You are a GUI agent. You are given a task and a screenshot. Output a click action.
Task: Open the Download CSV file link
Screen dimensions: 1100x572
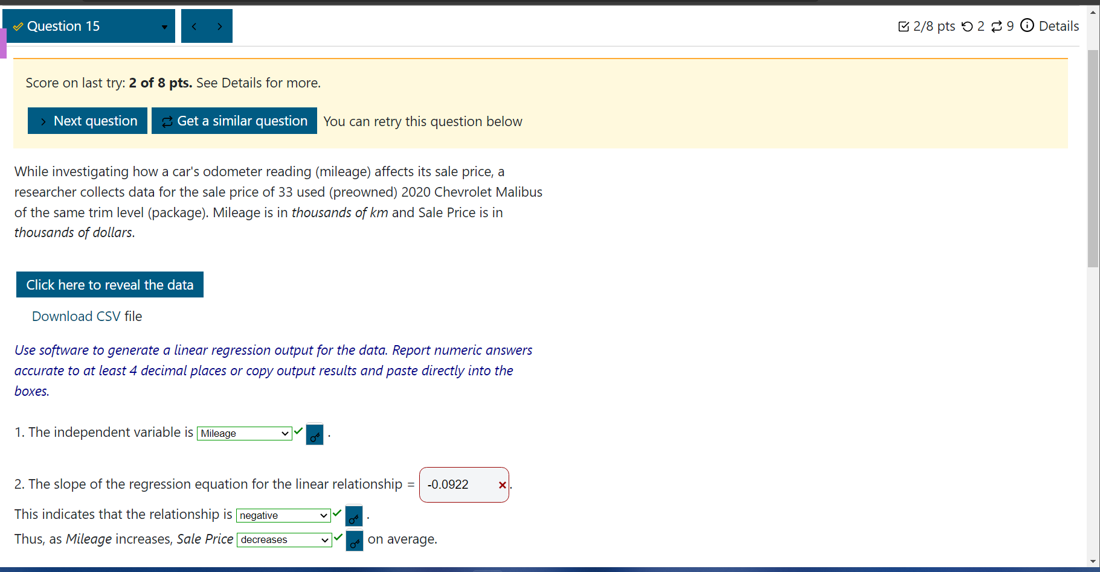click(86, 316)
